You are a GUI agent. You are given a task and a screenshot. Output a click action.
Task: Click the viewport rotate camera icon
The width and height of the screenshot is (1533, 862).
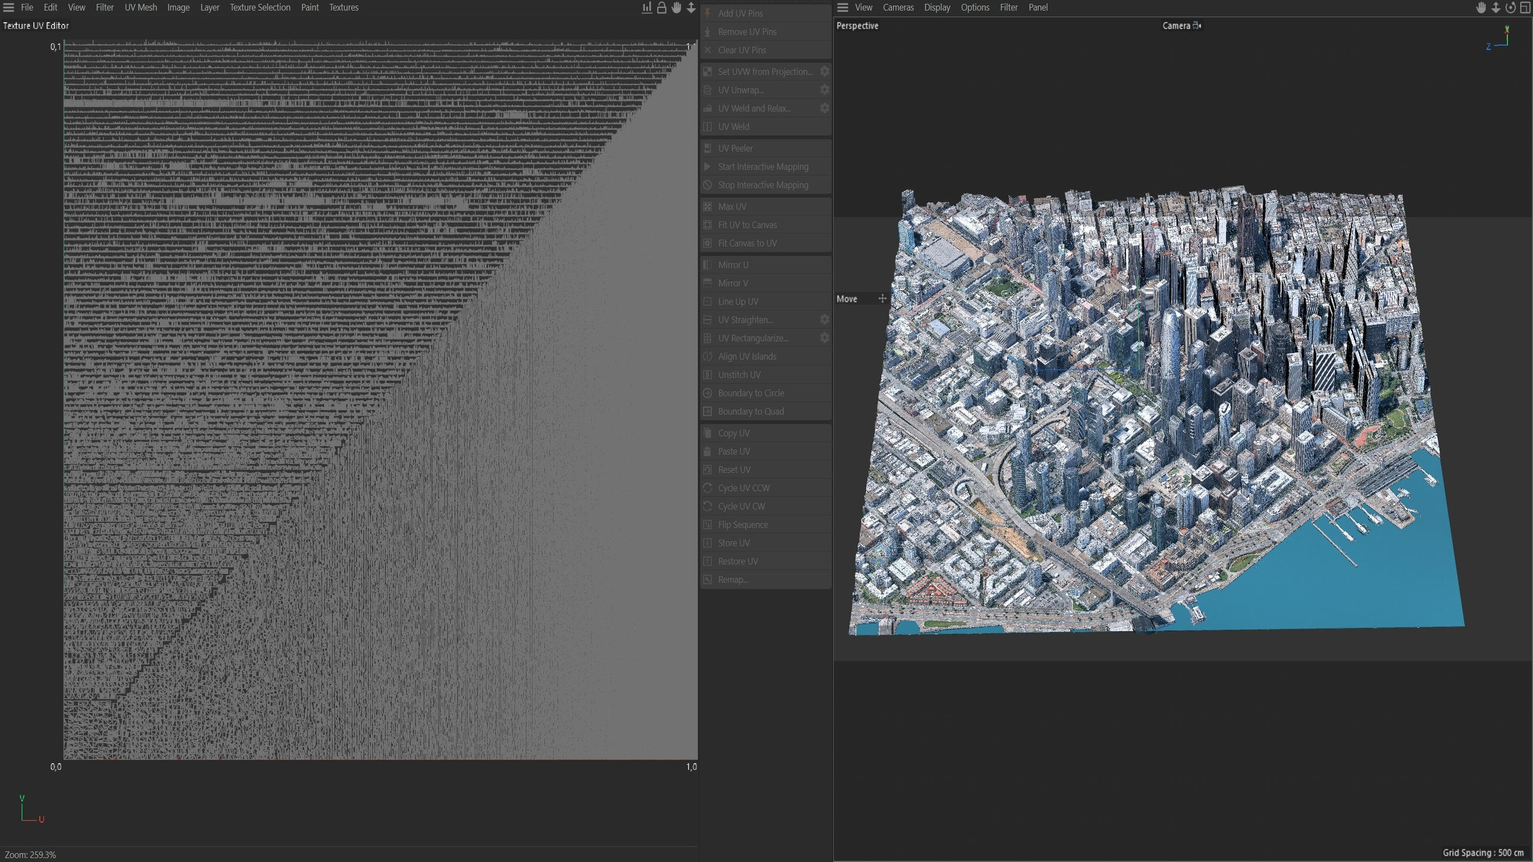point(1511,7)
